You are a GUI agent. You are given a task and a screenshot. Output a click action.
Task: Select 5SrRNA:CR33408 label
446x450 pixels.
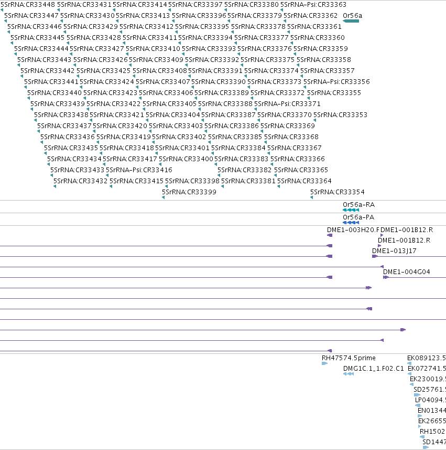(x=159, y=70)
